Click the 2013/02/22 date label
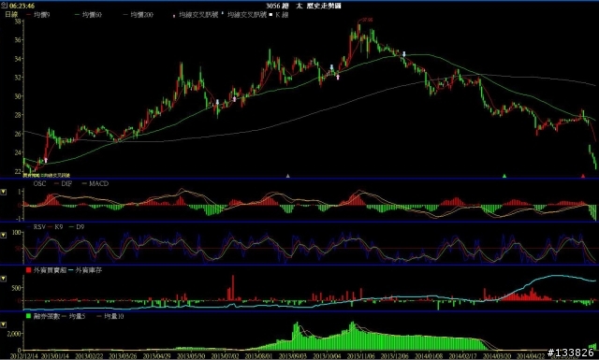 pos(89,356)
